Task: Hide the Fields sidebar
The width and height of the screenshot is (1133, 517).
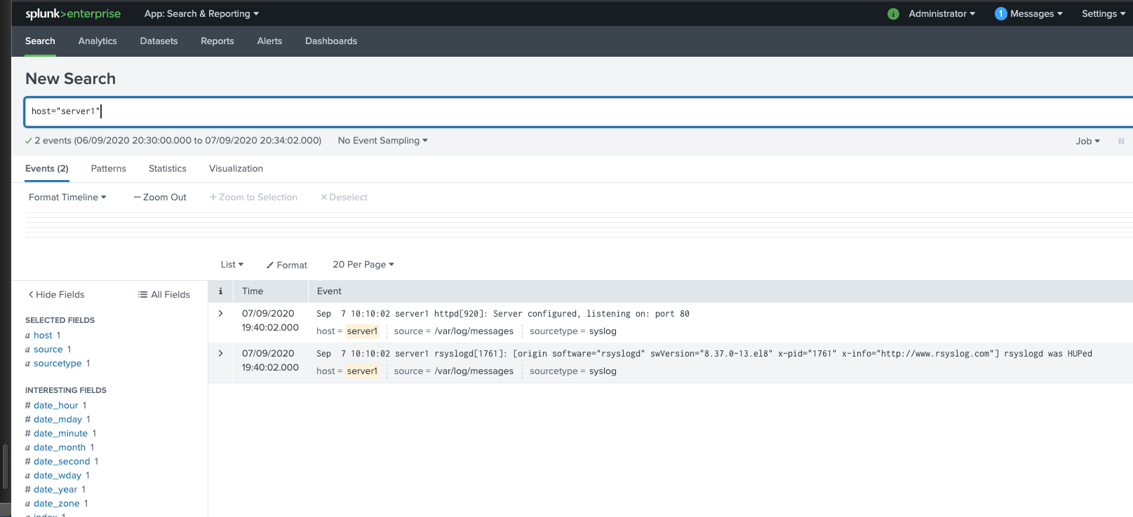Action: click(x=56, y=295)
